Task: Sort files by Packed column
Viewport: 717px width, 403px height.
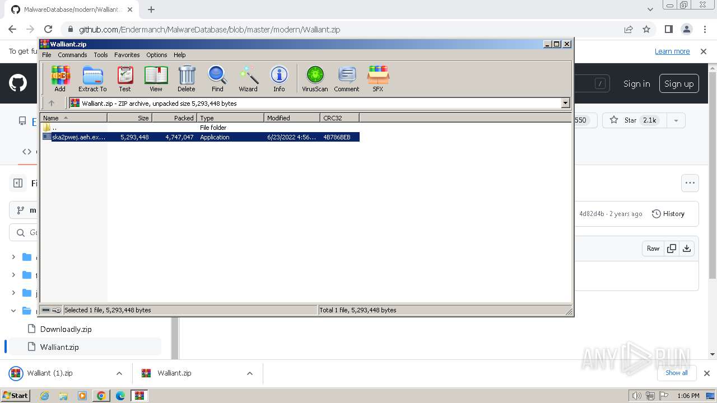Action: tap(174, 118)
